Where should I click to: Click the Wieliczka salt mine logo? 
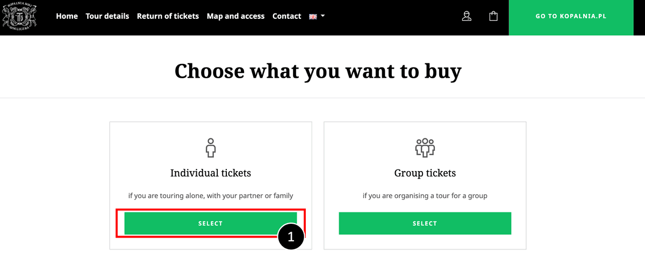coord(19,16)
